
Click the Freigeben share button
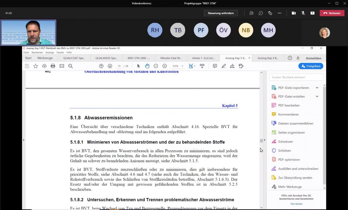coord(311,66)
